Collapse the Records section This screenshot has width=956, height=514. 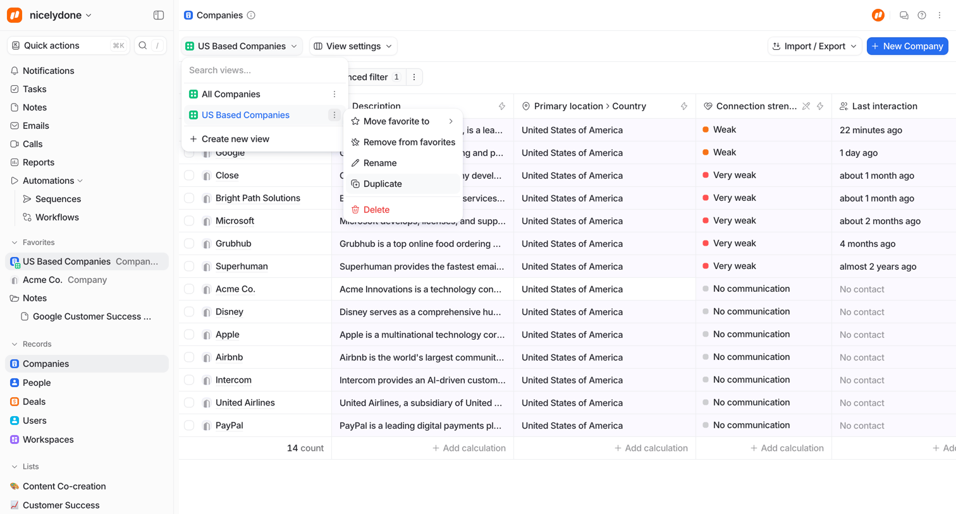pyautogui.click(x=15, y=344)
